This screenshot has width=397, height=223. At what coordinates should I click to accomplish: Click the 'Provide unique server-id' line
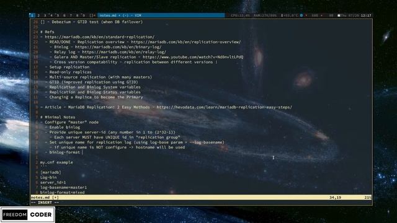pos(110,132)
